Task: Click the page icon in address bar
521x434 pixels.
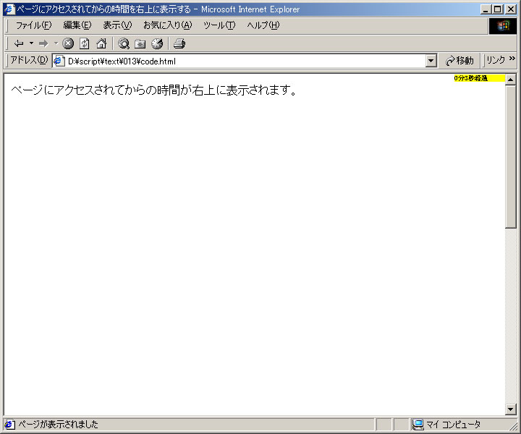Action: tap(59, 61)
